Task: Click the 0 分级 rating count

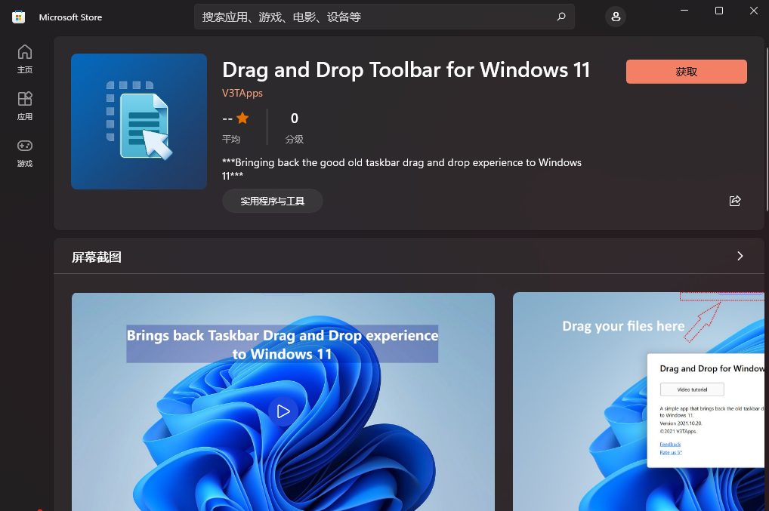Action: click(x=295, y=127)
